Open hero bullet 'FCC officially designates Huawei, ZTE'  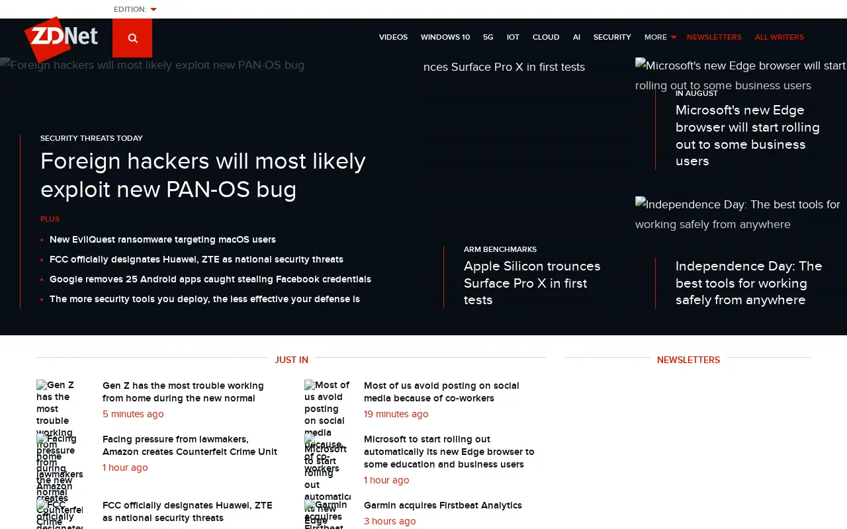coord(197,259)
